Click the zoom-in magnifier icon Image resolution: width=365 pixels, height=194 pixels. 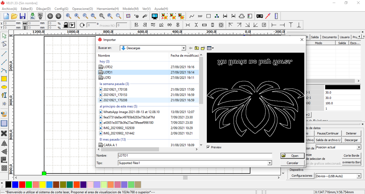(77, 16)
